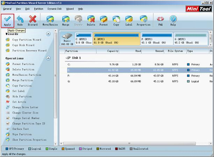Click the Hide Partition sidebar icon

pyautogui.click(x=8, y=96)
